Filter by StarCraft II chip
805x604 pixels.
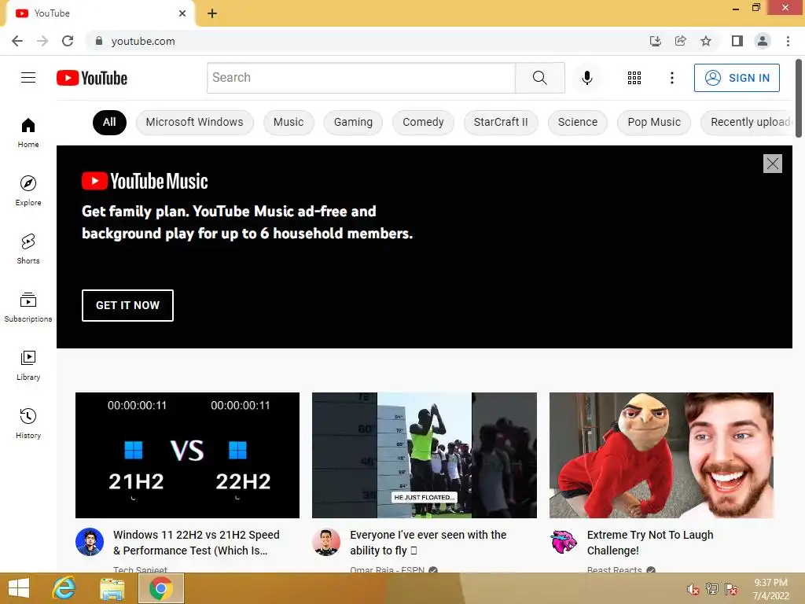[x=501, y=122]
